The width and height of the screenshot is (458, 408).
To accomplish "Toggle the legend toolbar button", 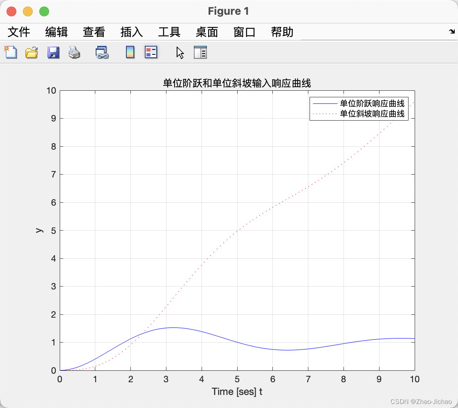I will coord(151,52).
